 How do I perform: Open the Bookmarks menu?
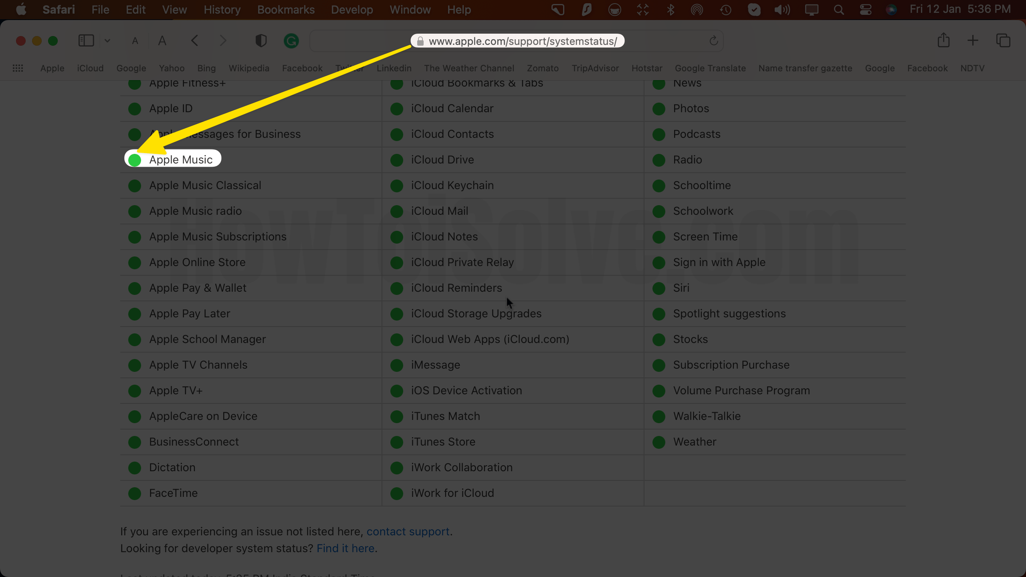pos(286,10)
